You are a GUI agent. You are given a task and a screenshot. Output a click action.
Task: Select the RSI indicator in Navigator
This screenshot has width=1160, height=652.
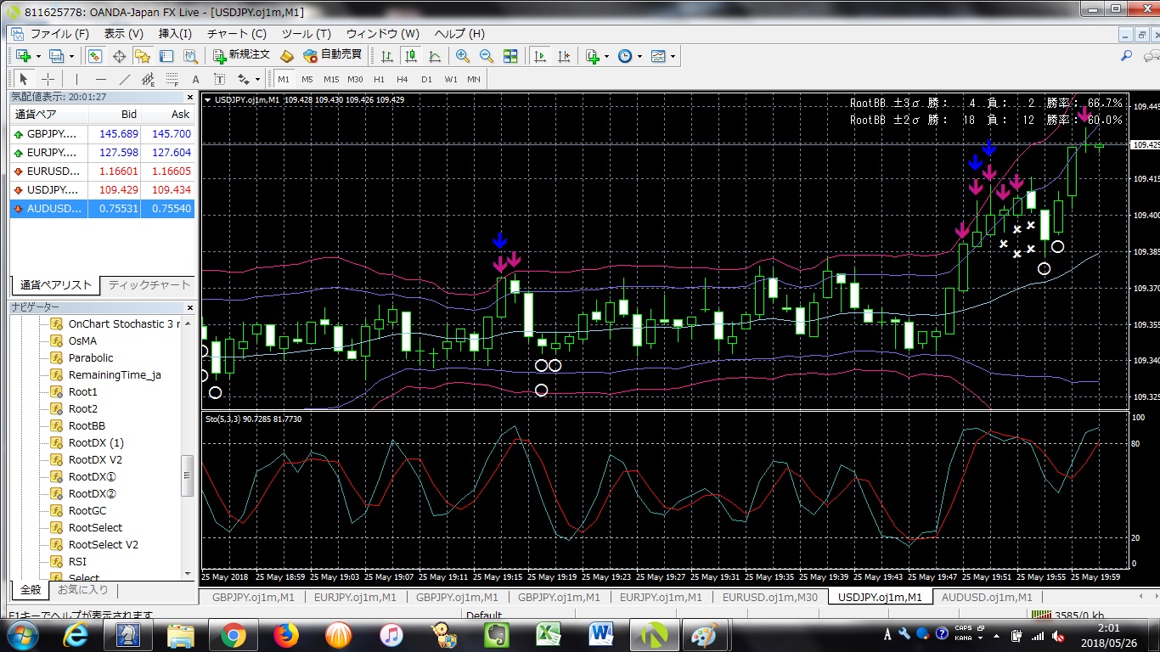[76, 561]
